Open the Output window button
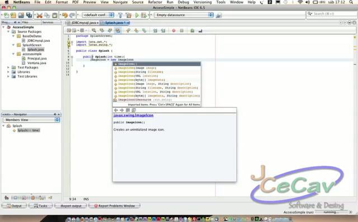 (x=14, y=206)
